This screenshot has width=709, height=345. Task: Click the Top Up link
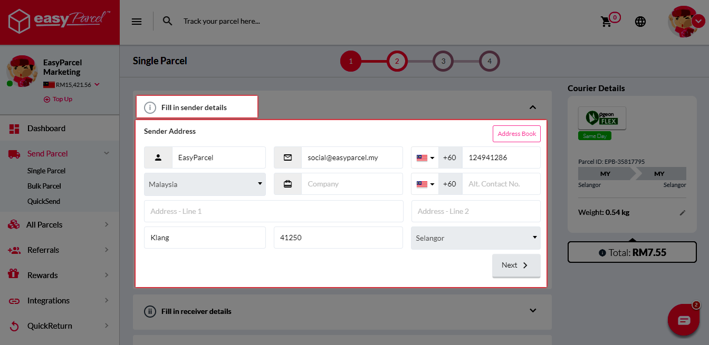coord(58,99)
